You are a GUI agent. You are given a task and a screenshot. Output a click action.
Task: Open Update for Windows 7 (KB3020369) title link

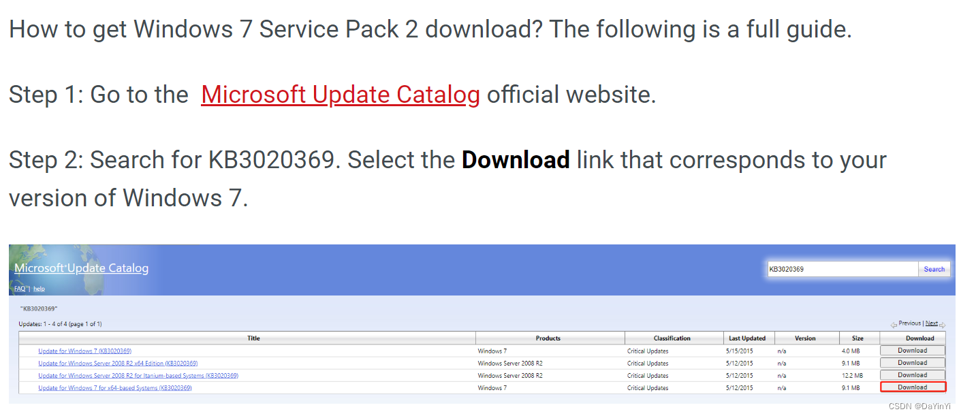click(x=84, y=350)
